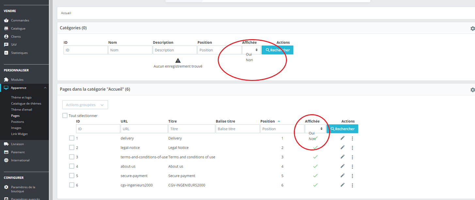475x200 pixels.
Task: Click Rechercher button in Catégories panel
Action: [x=277, y=50]
